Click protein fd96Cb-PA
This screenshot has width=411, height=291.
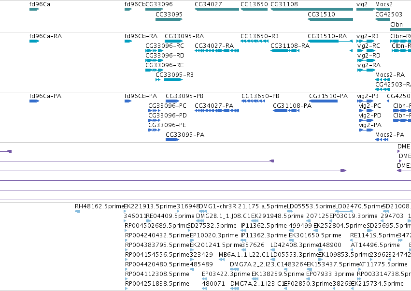tap(128, 101)
